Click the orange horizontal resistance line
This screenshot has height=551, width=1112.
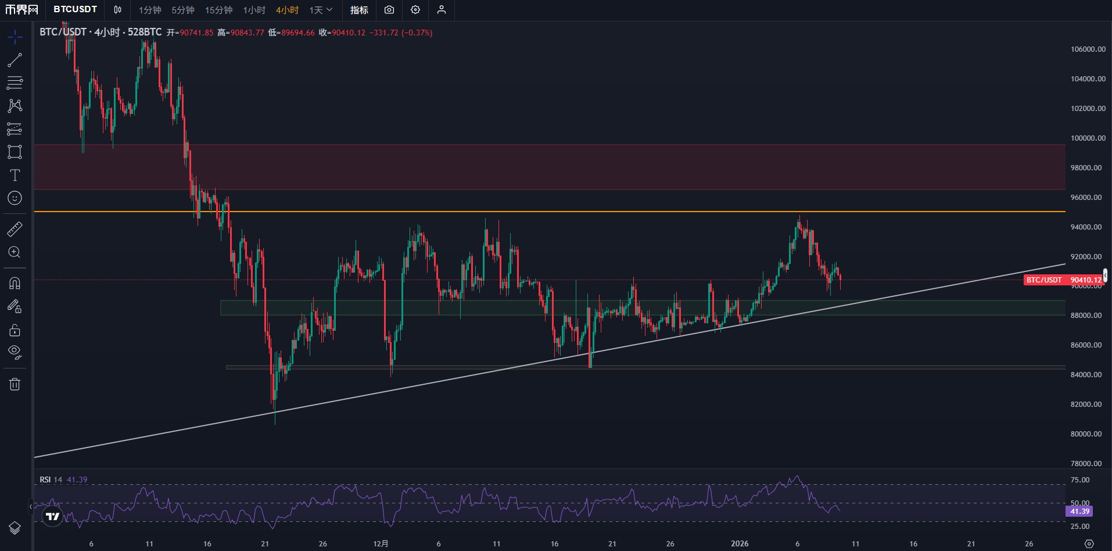[581, 212]
